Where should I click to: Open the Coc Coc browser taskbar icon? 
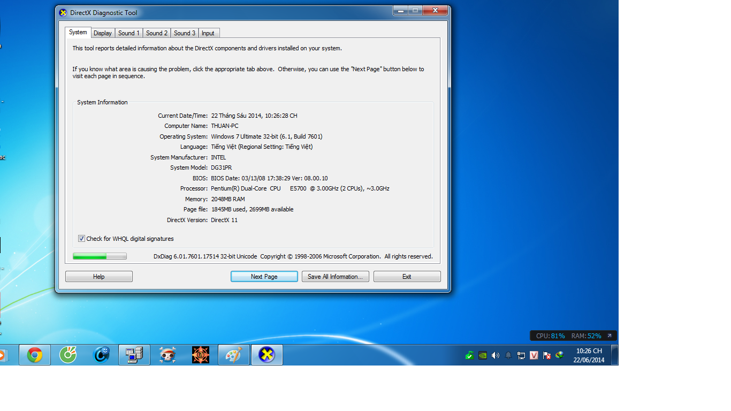pyautogui.click(x=68, y=355)
